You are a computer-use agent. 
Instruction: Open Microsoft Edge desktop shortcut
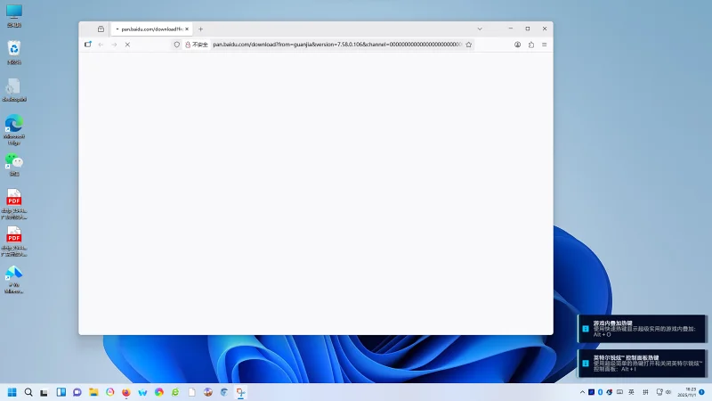(x=14, y=127)
